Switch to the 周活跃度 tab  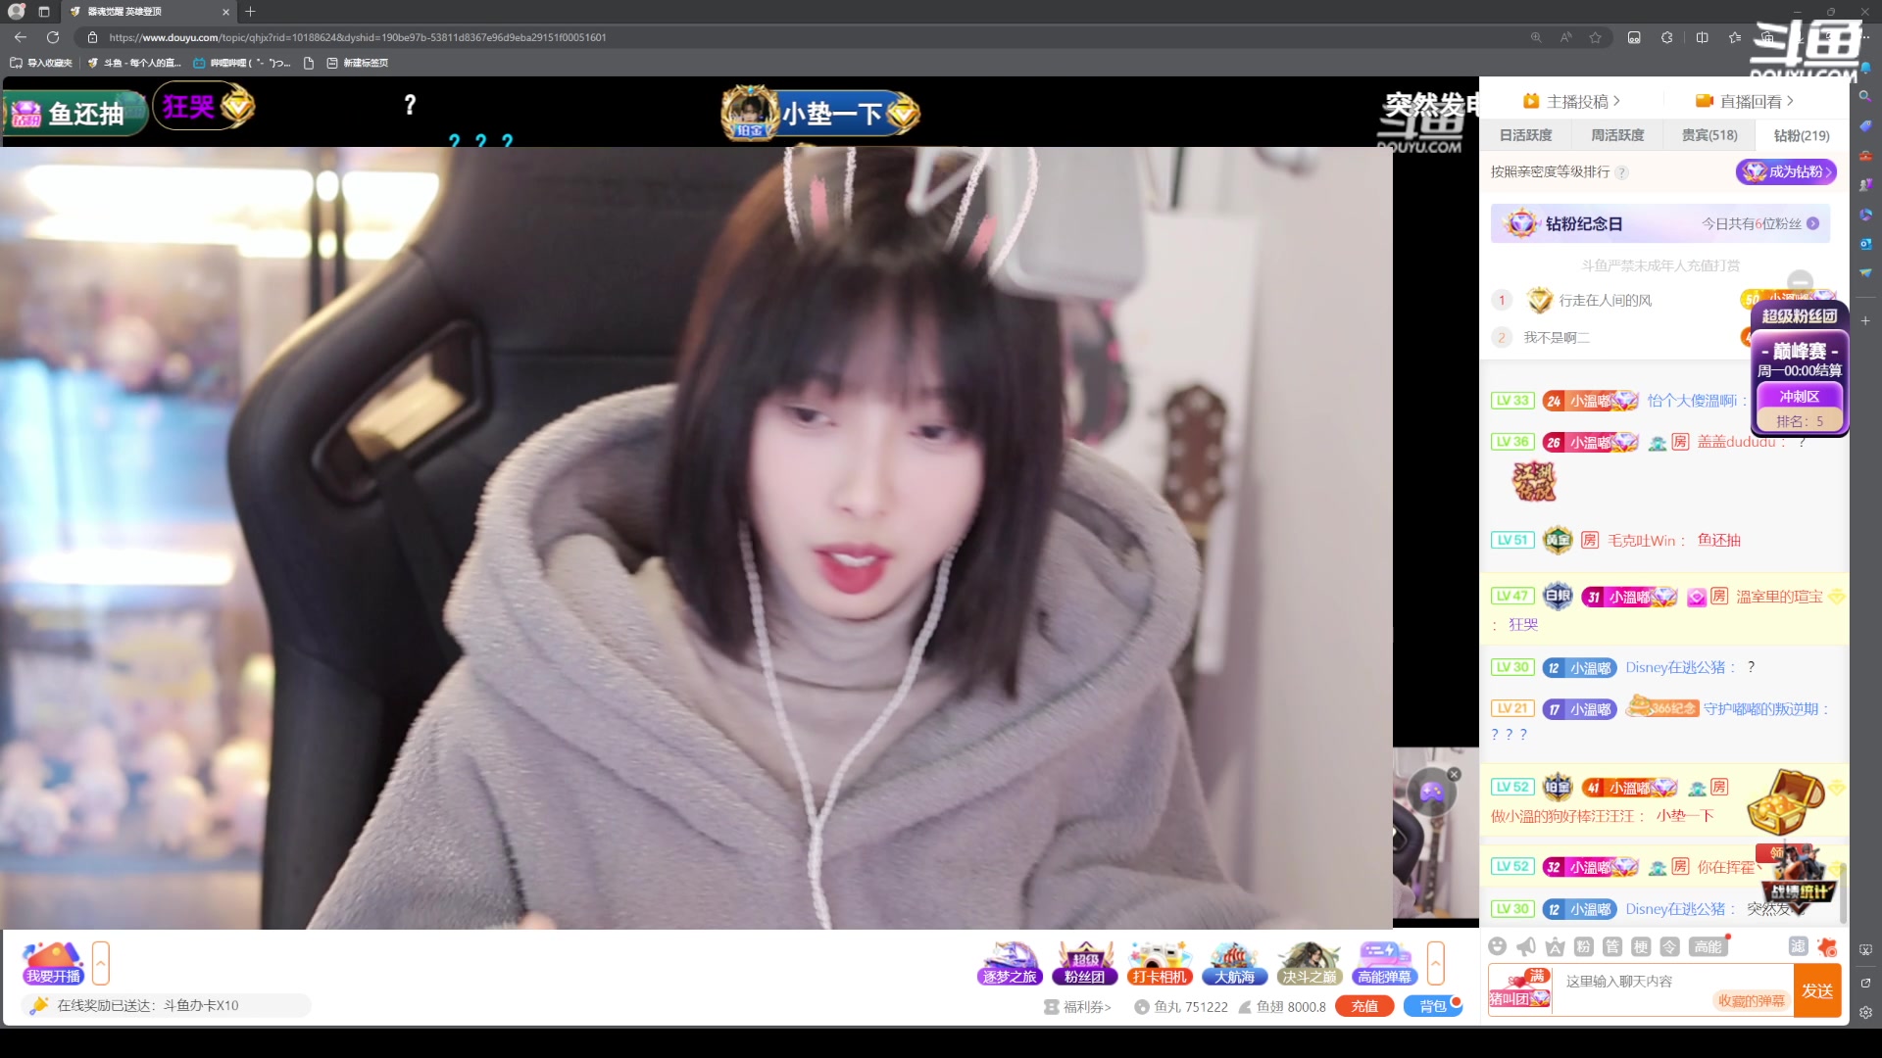(1617, 135)
